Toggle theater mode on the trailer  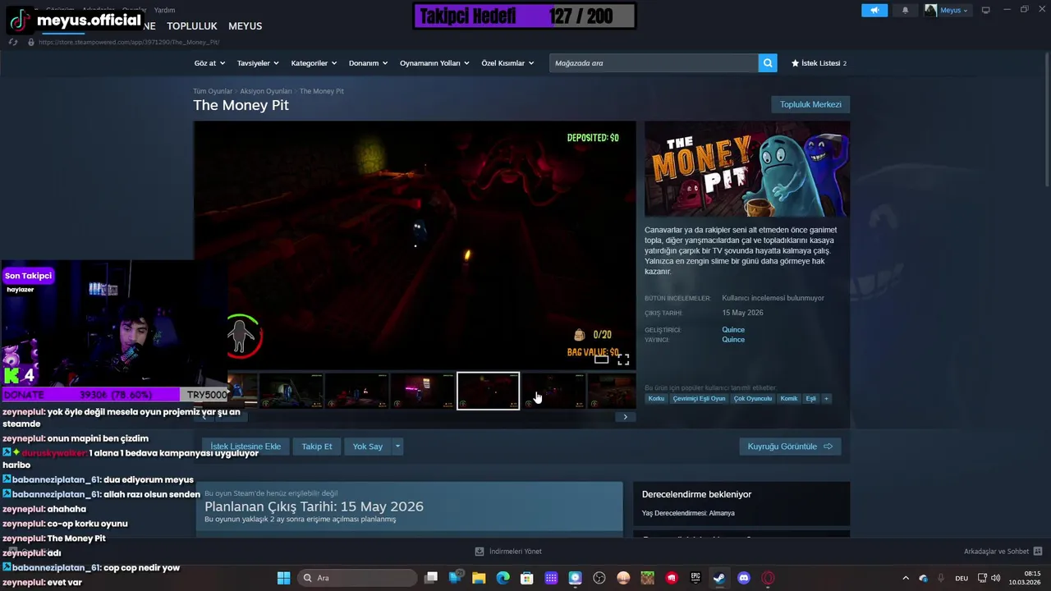pyautogui.click(x=601, y=360)
